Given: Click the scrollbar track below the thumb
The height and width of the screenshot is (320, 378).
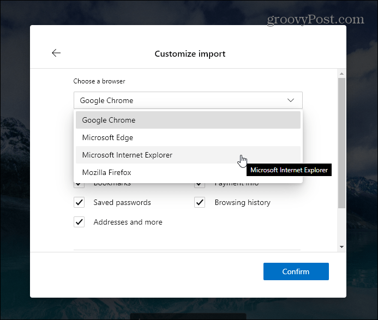Looking at the screenshot, I should coord(341,226).
